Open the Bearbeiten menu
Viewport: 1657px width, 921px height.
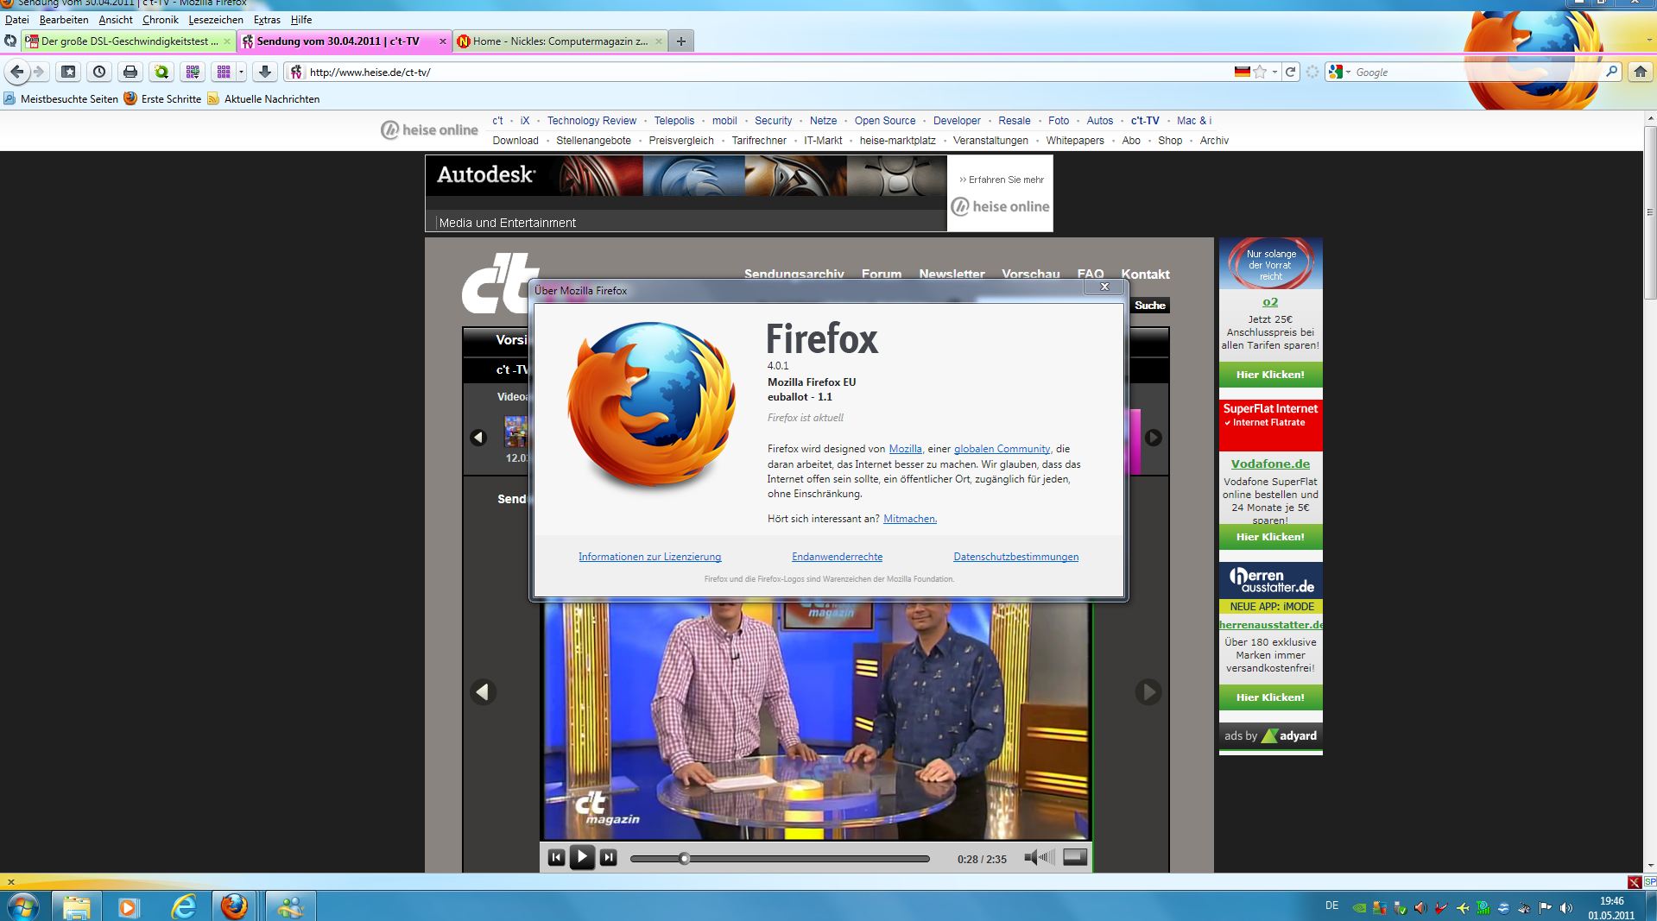(64, 19)
